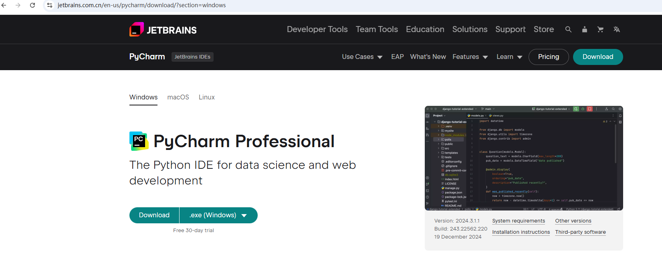Click the JetBrains IDEs badge
Viewport: 662px width, 257px height.
click(x=192, y=57)
